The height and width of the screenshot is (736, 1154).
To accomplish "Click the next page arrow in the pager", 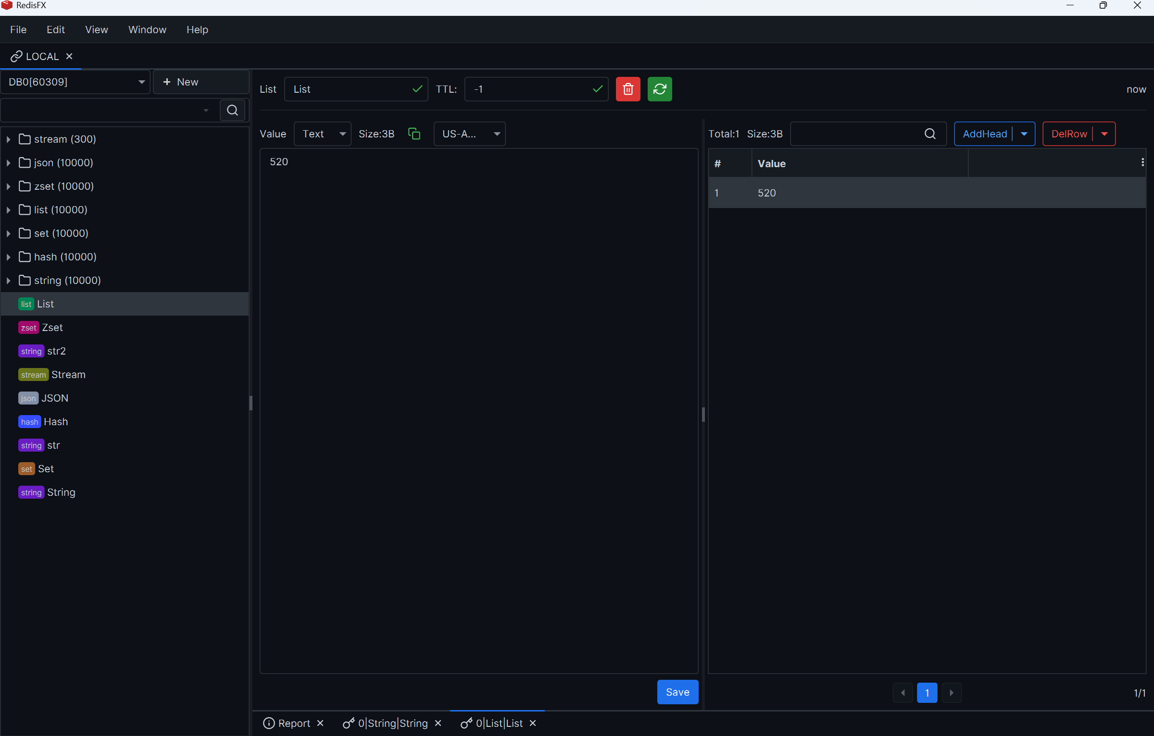I will pyautogui.click(x=952, y=692).
